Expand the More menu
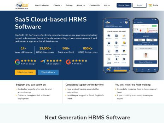This screenshot has width=164, height=123. coord(107,5)
